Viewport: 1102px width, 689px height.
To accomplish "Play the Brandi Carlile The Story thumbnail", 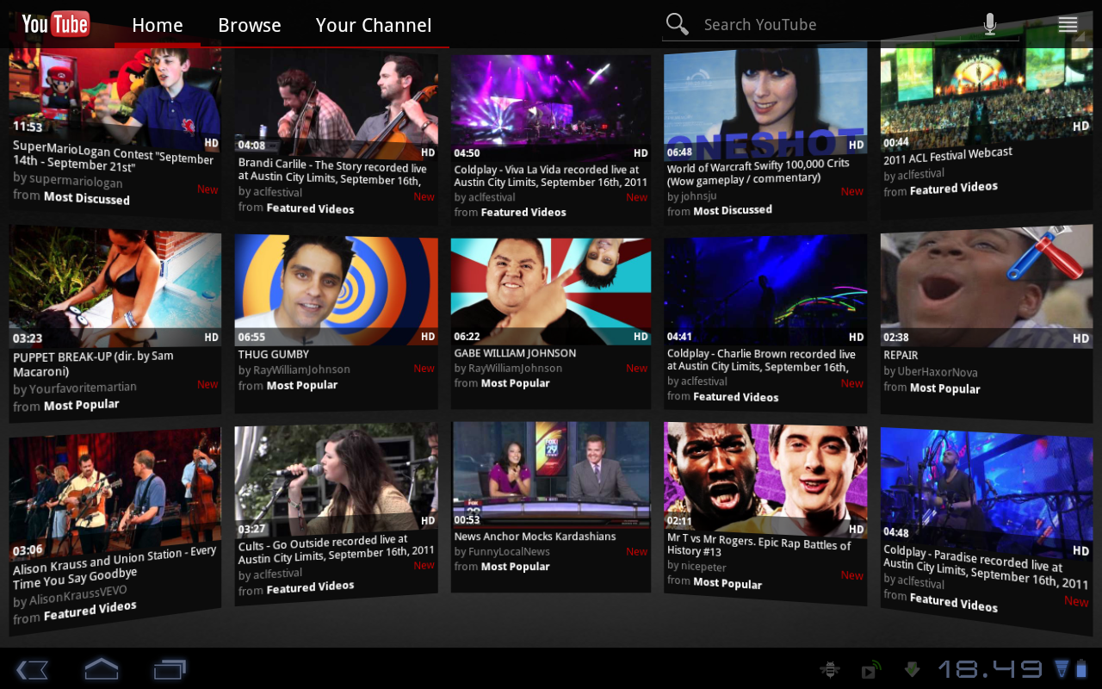I will [336, 106].
